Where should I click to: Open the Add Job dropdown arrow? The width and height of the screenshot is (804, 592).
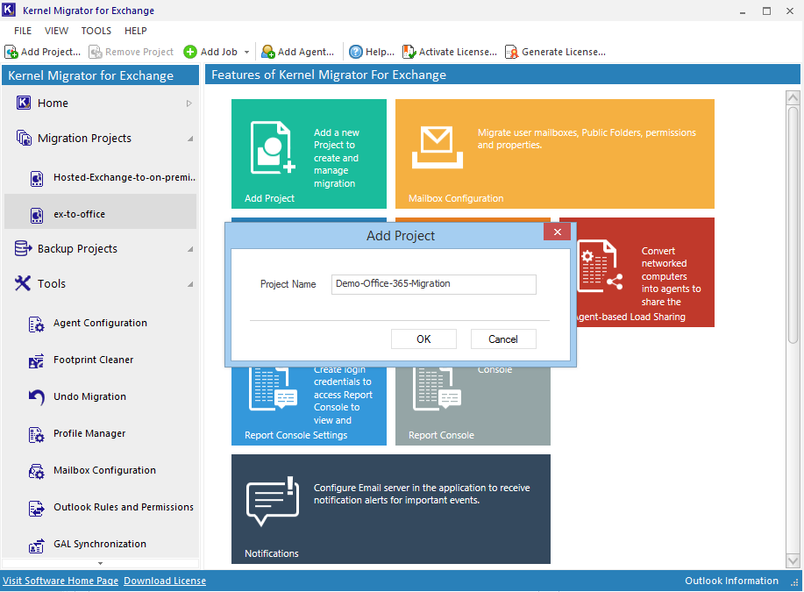tap(247, 53)
